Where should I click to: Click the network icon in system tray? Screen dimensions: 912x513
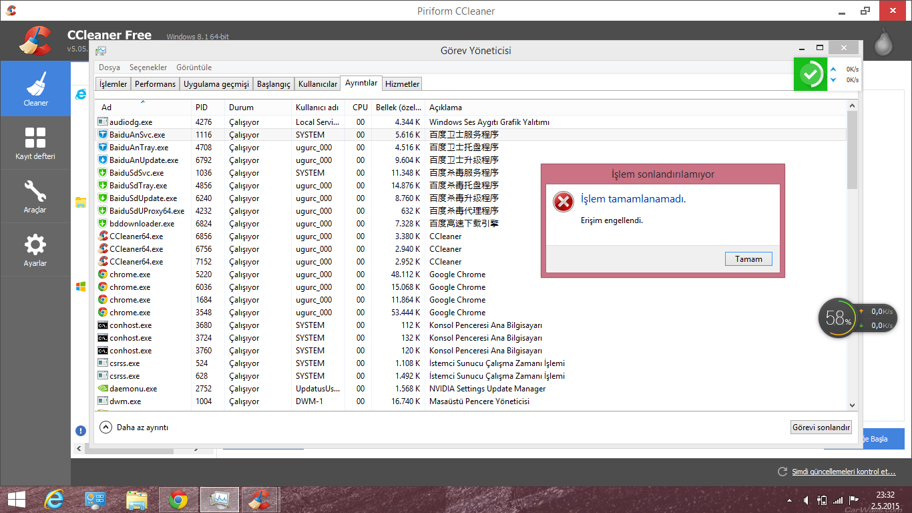[x=839, y=500]
